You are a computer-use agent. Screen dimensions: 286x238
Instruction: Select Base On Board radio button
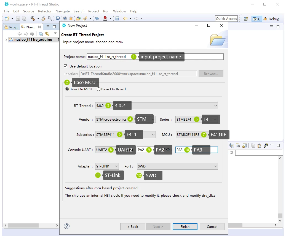(98, 89)
